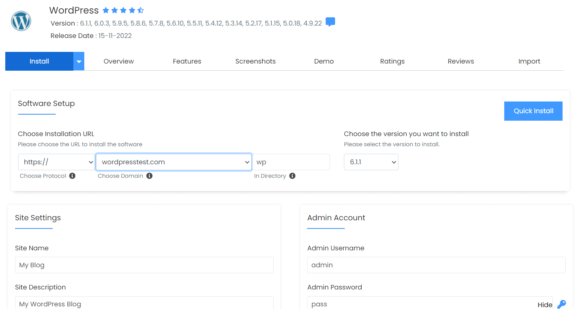The height and width of the screenshot is (309, 581).
Task: Click Hide next to the admin password
Action: (x=545, y=304)
